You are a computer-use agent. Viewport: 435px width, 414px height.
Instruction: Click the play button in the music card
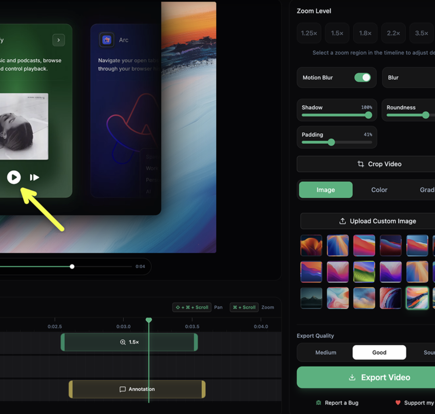[x=14, y=177]
